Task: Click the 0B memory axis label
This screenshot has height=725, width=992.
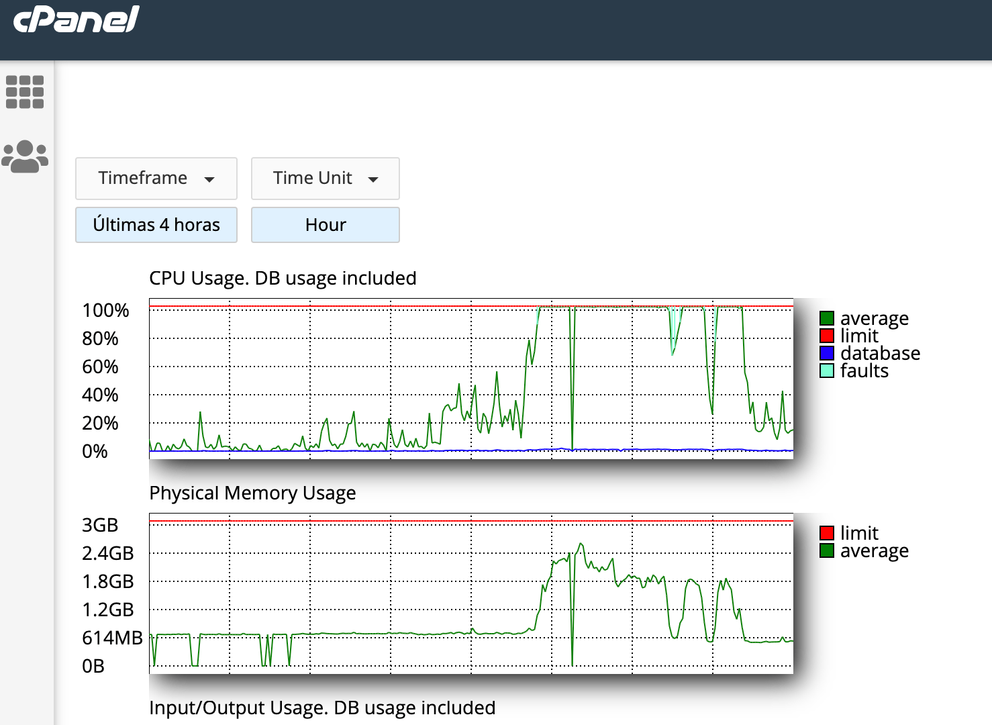Action: [x=93, y=667]
